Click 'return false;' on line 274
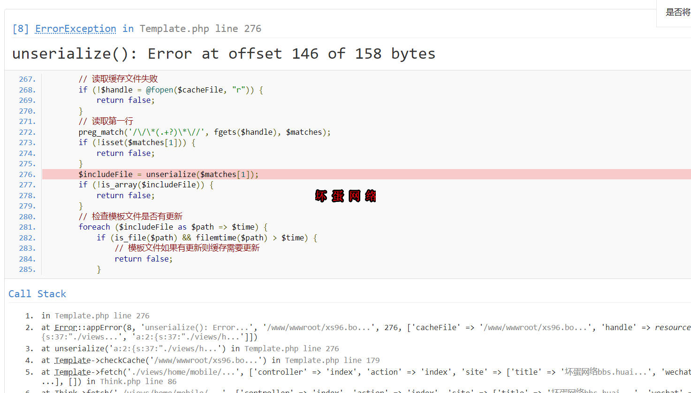 125,153
